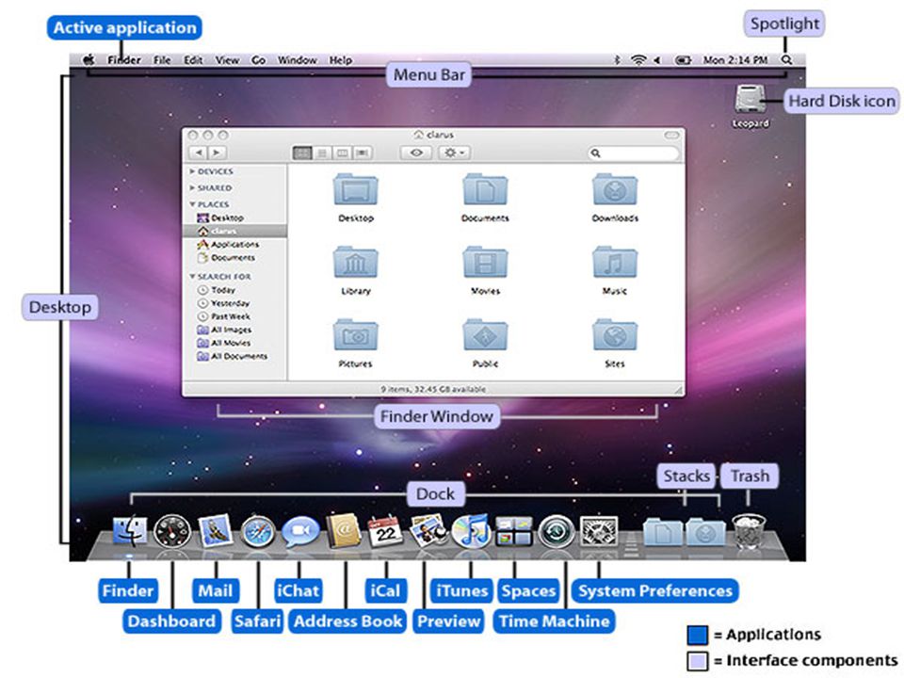The height and width of the screenshot is (678, 904).
Task: Open the Window menu
Action: 298,60
